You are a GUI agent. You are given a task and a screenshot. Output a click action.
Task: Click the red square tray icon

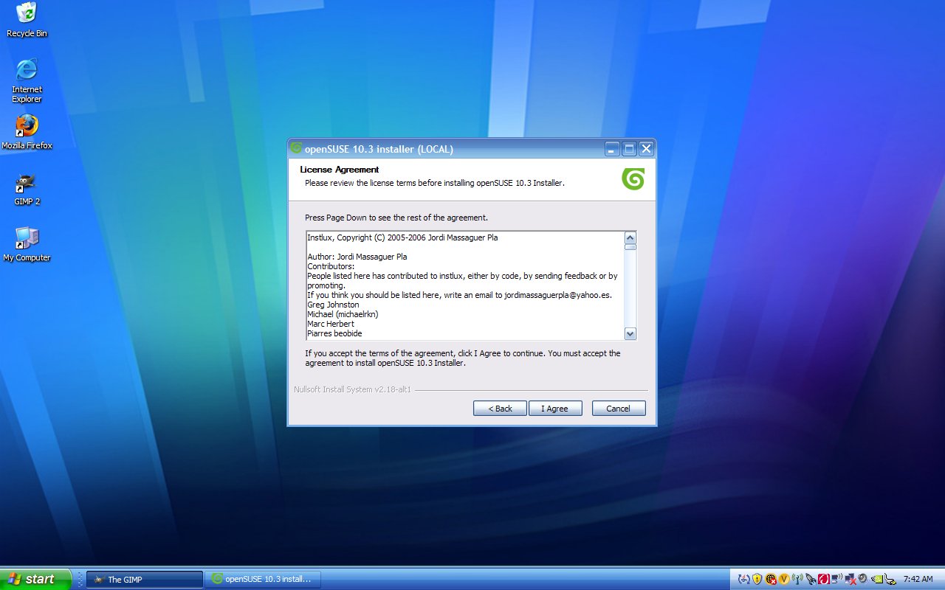click(824, 579)
